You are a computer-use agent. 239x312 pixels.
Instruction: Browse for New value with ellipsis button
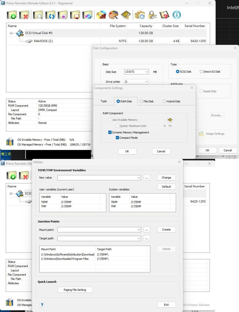pos(147,178)
